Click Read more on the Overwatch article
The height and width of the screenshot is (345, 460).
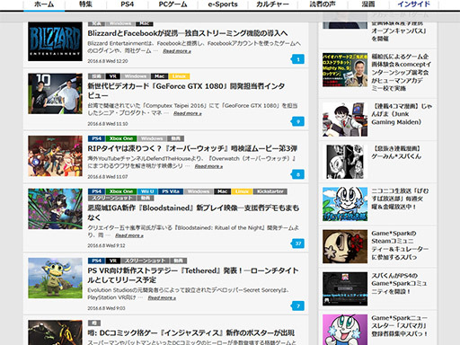(x=208, y=166)
